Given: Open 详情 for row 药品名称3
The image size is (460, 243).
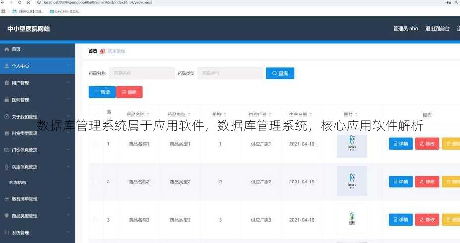Looking at the screenshot, I should point(401,220).
